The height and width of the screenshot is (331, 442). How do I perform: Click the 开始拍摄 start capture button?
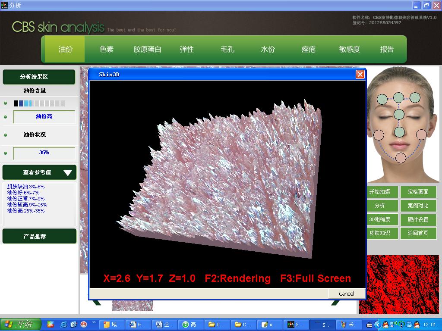point(379,192)
